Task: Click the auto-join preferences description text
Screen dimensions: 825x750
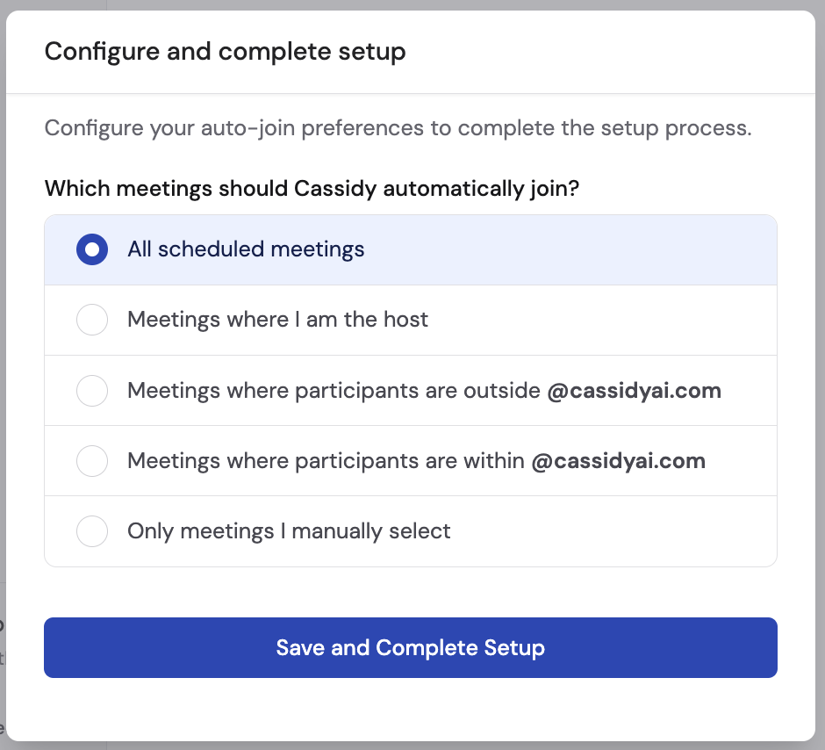Action: pos(398,128)
